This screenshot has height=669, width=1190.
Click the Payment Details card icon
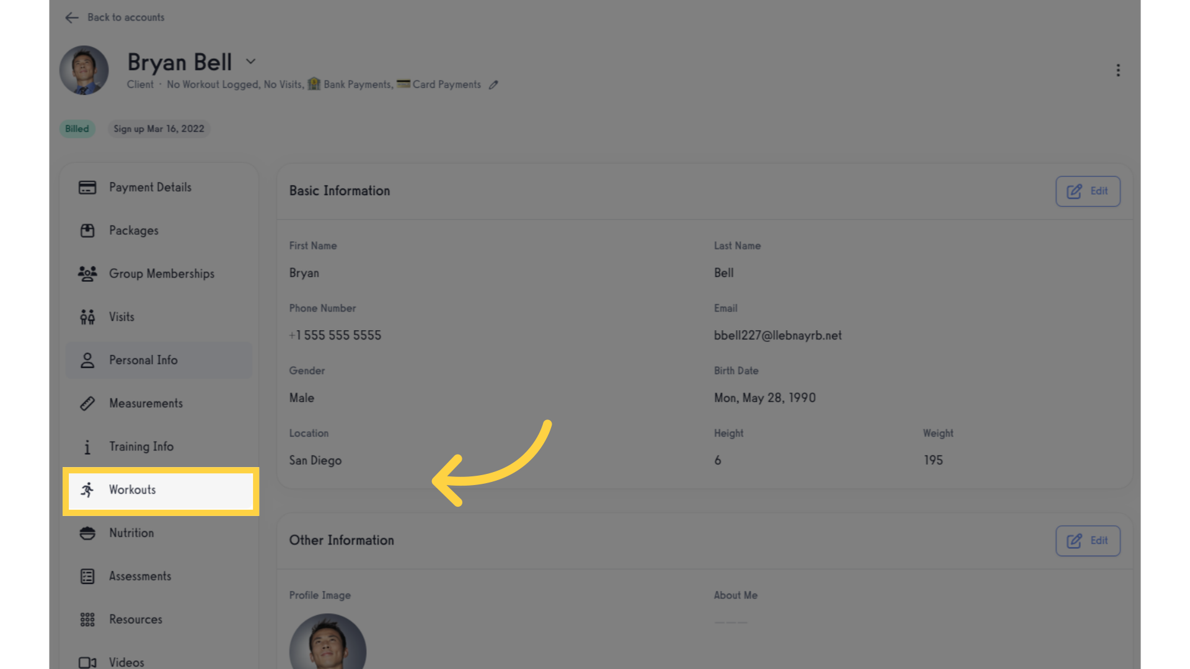(x=87, y=187)
